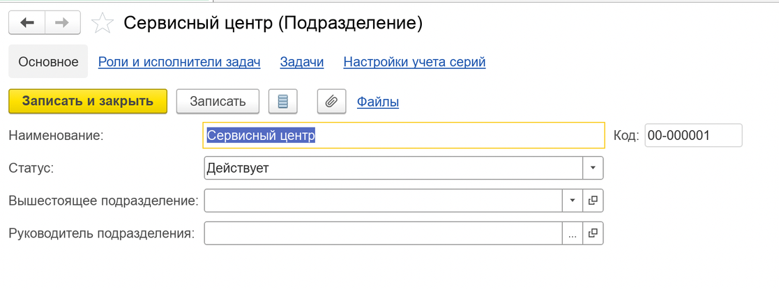This screenshot has height=289, width=779.
Task: Open form of Руководитель подразделения value
Action: 593,233
